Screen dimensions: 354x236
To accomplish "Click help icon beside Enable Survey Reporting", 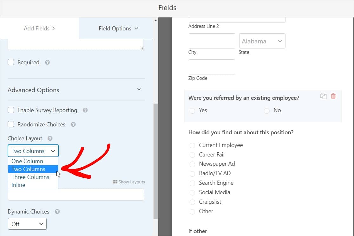I will click(85, 110).
